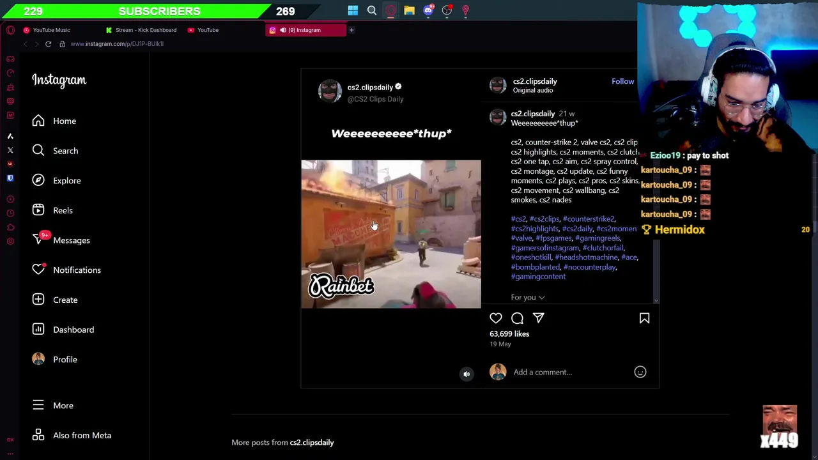Open the #cs2clips hashtag
Viewport: 818px width, 460px height.
[x=544, y=219]
